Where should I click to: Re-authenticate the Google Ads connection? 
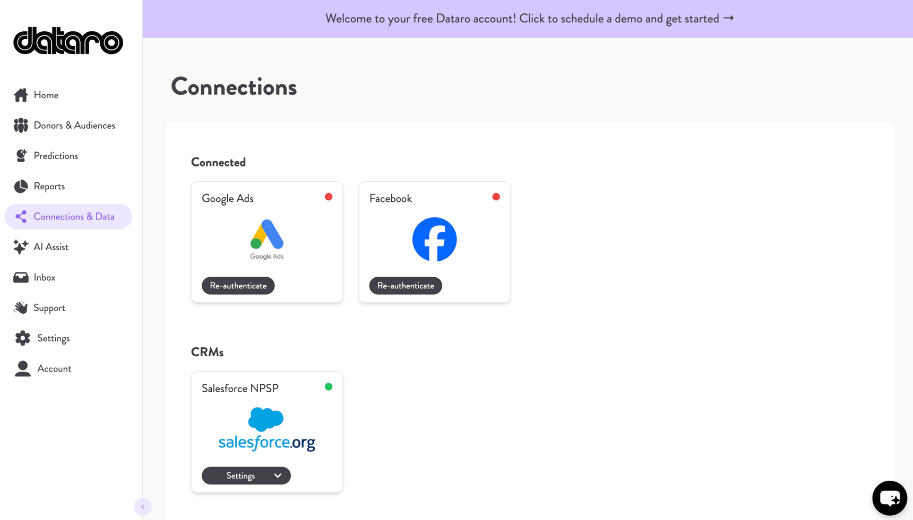238,285
